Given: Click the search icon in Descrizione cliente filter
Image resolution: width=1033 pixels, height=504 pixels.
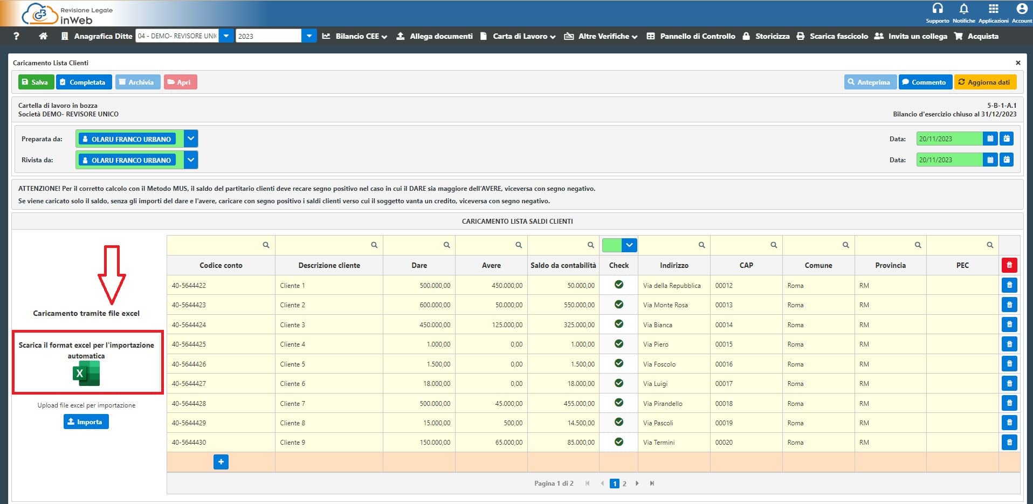Looking at the screenshot, I should (x=374, y=245).
